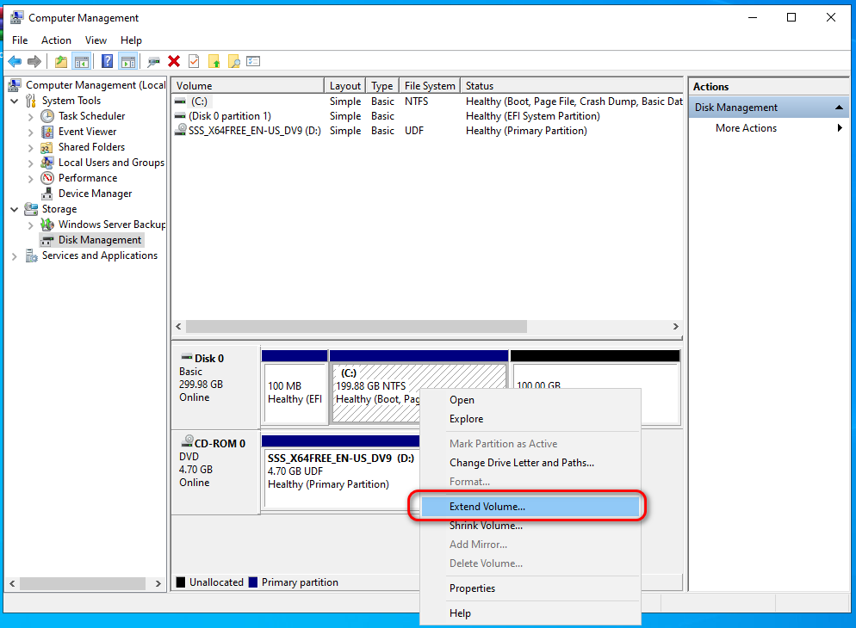
Task: Choose Shrink Volume... in context menu
Action: tap(486, 526)
